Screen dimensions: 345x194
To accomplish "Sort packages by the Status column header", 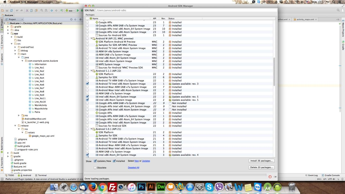I will point(185,18).
